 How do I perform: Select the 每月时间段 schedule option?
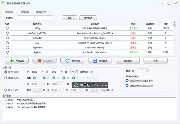(x=5, y=90)
